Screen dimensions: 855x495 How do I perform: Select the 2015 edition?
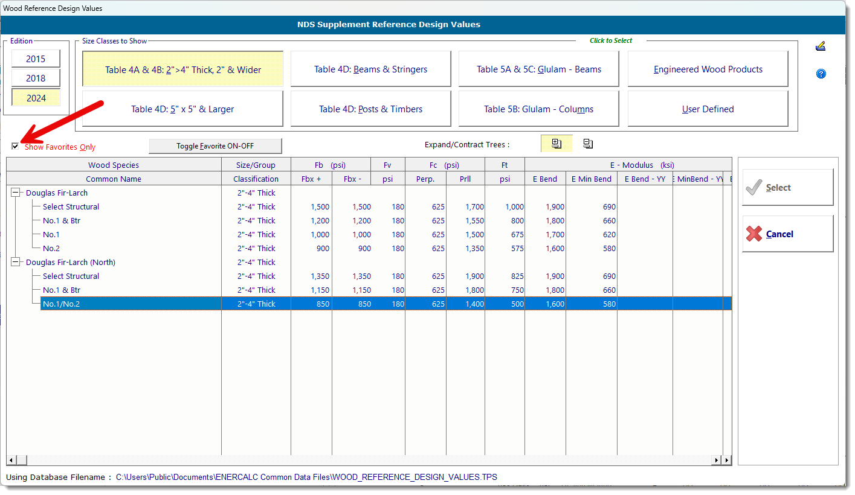36,59
